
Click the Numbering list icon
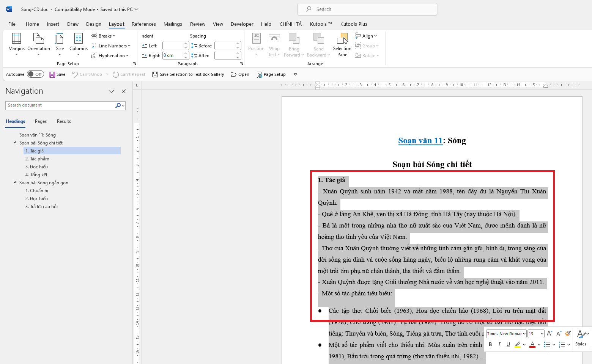click(x=562, y=344)
